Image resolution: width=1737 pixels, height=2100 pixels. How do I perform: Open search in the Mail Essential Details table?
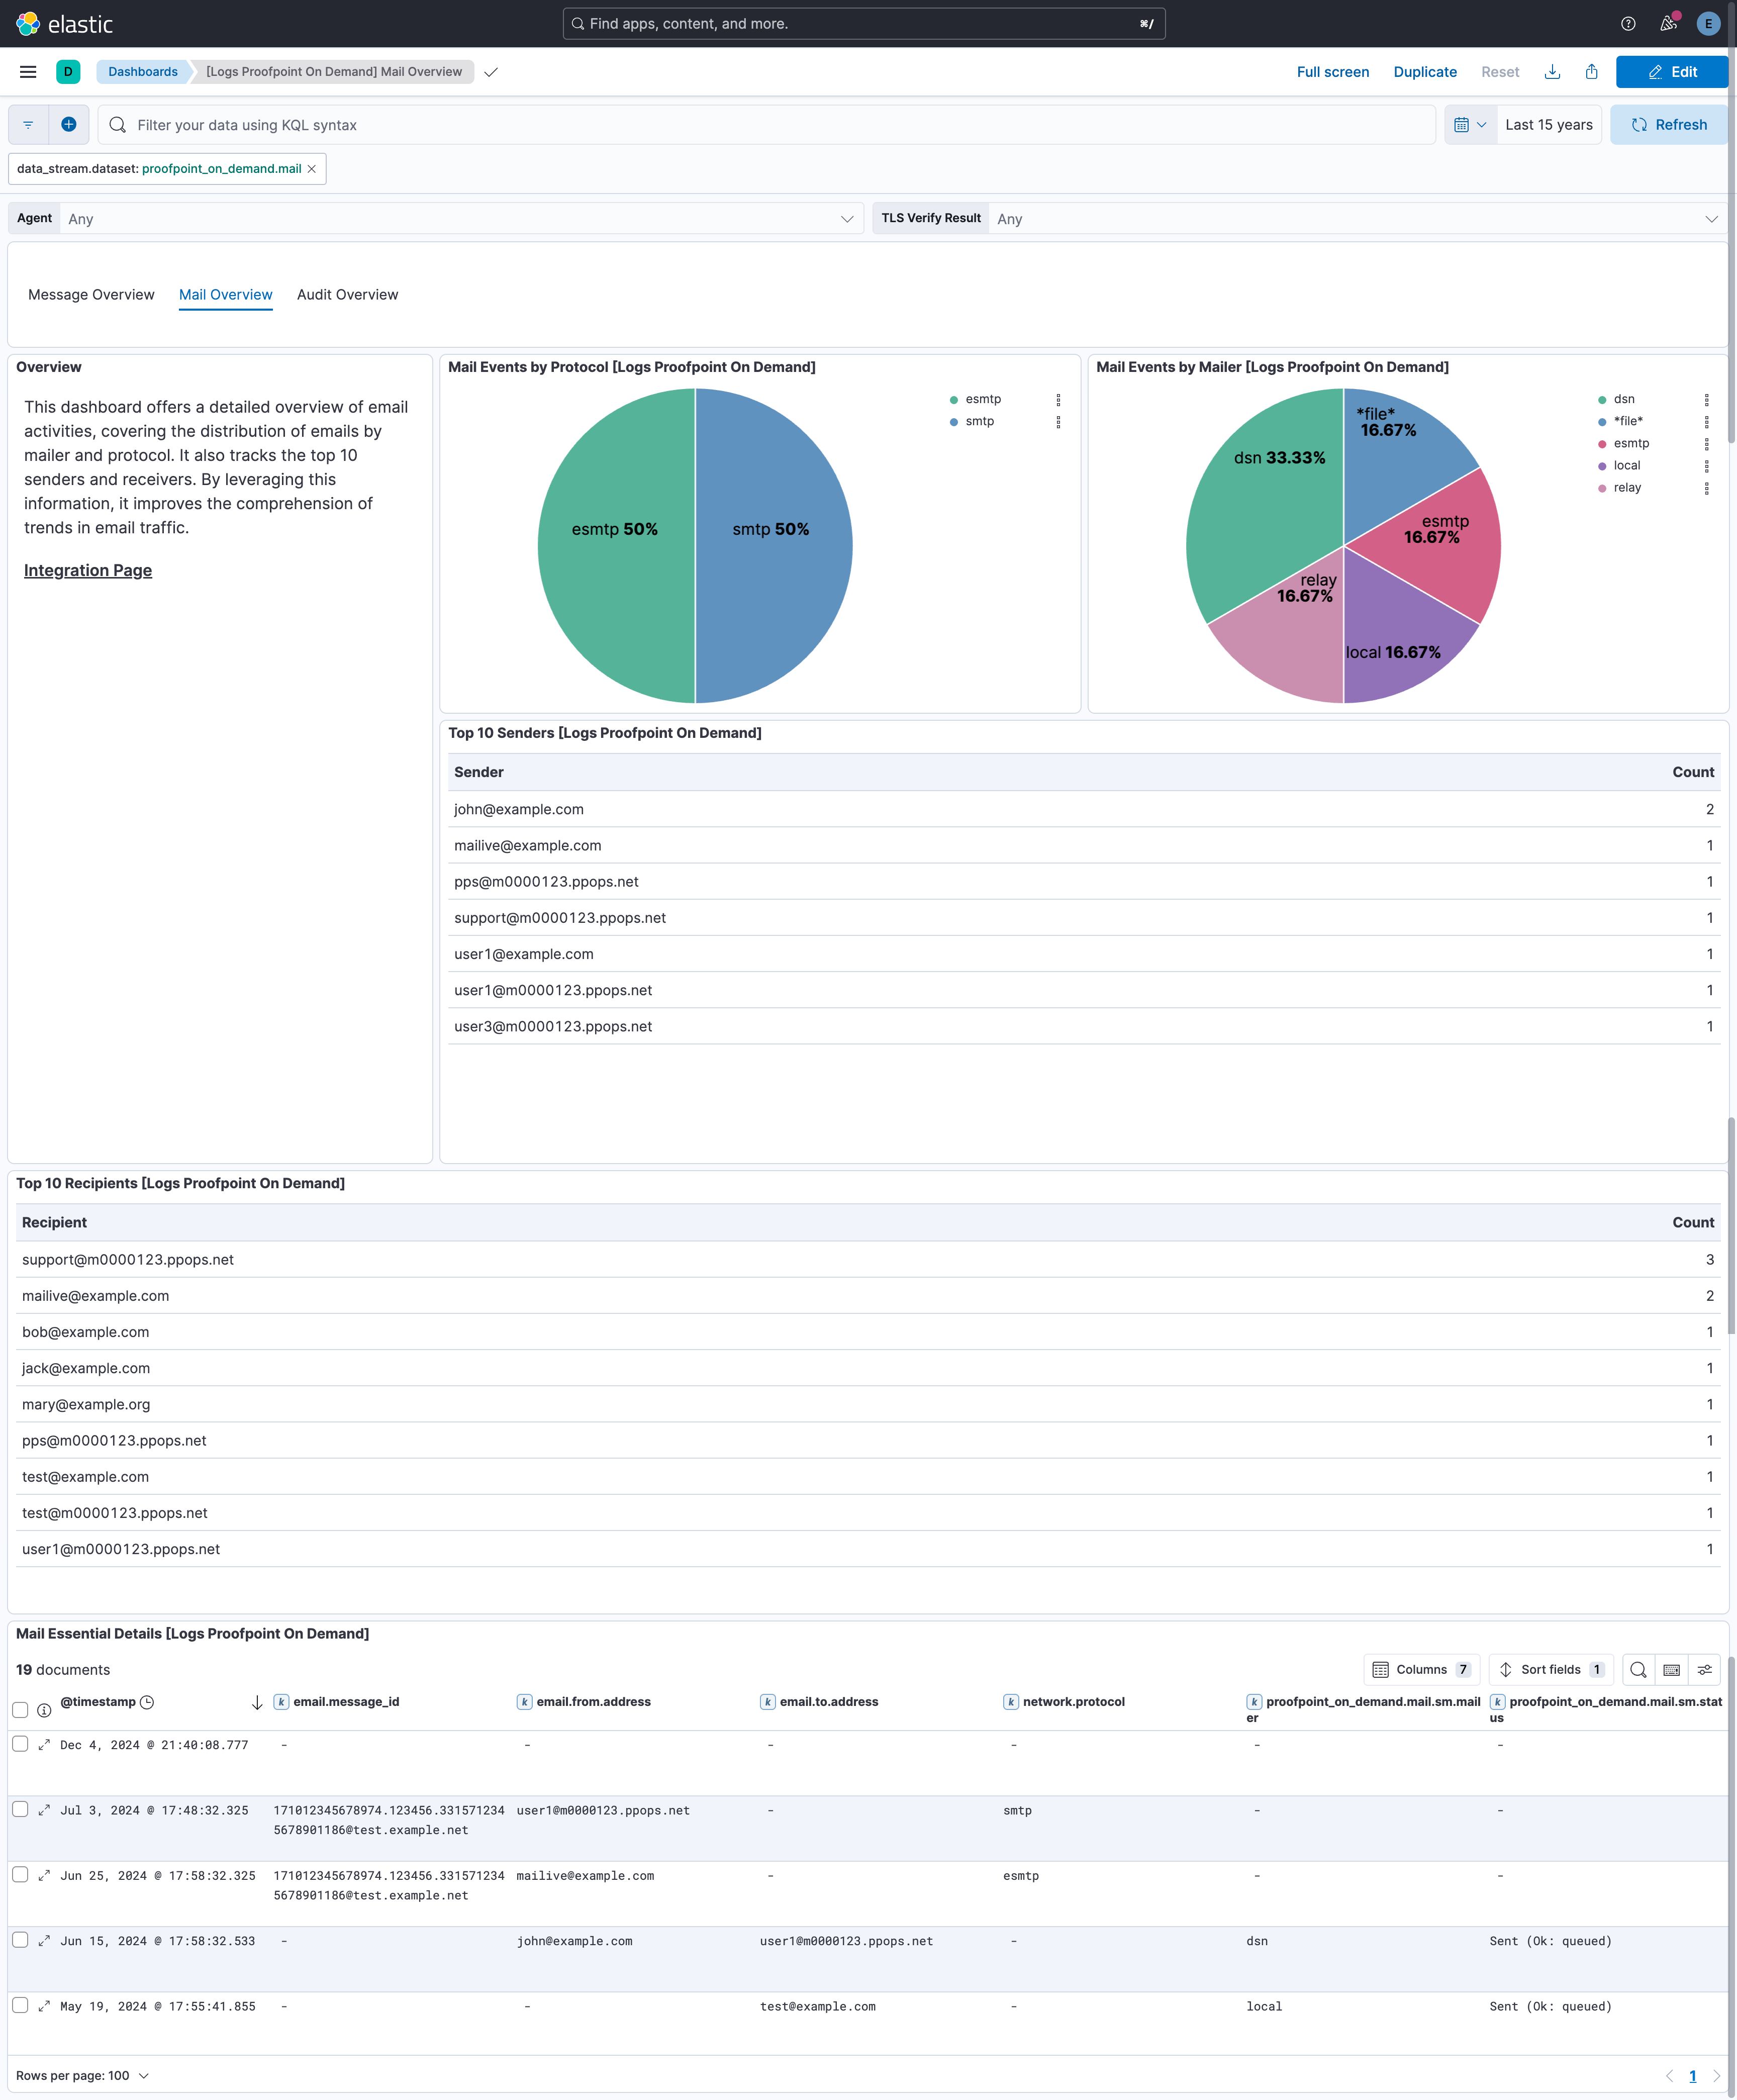[x=1637, y=1669]
